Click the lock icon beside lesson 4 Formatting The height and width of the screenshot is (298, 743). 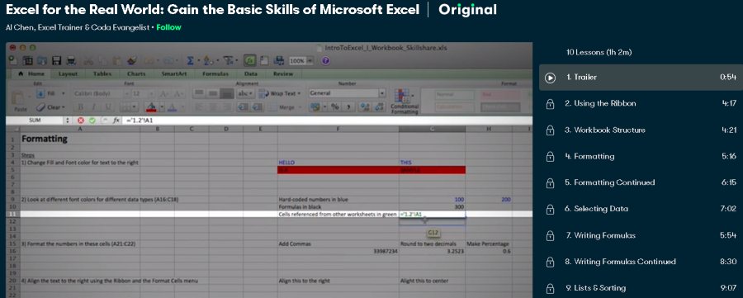(x=550, y=156)
